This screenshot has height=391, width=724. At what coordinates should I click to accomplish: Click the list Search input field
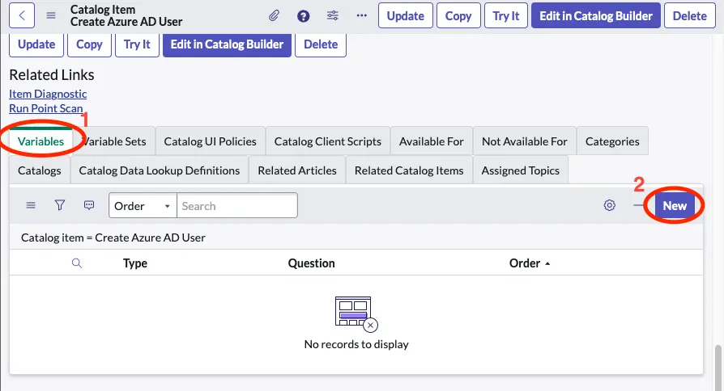coord(236,205)
